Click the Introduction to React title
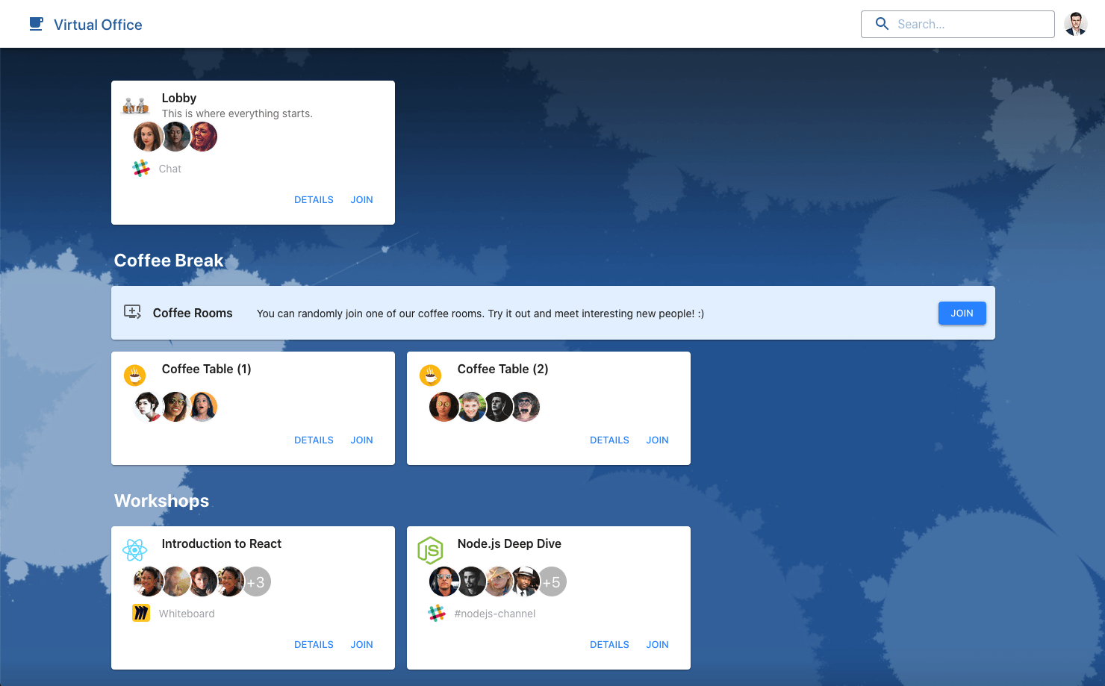Image resolution: width=1105 pixels, height=686 pixels. tap(222, 543)
